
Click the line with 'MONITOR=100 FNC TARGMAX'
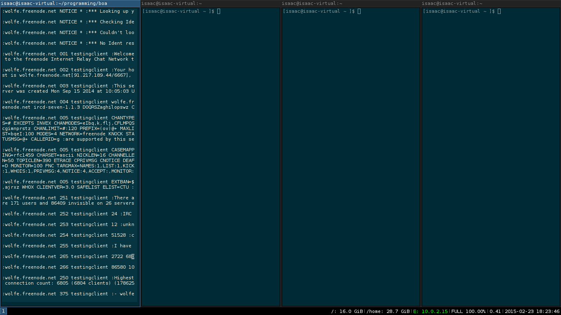(x=68, y=166)
